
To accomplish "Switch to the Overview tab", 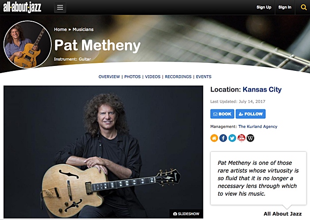I will (109, 77).
